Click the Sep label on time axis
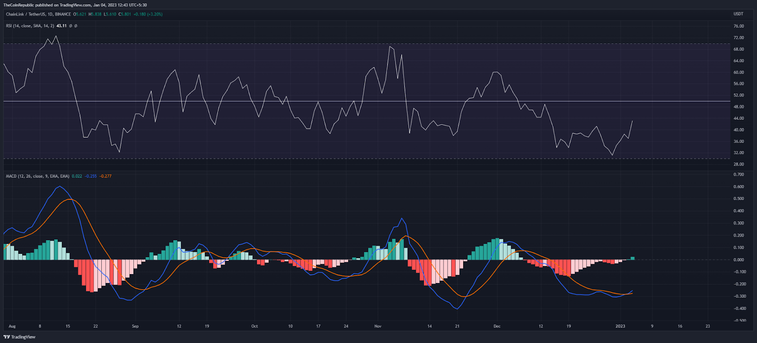The height and width of the screenshot is (343, 757). pyautogui.click(x=135, y=326)
